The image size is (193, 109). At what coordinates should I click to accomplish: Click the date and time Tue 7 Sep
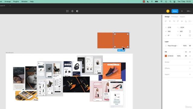pos(184,2)
